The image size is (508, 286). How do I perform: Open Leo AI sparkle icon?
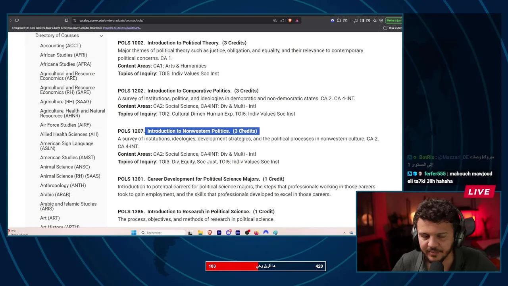coord(375,20)
